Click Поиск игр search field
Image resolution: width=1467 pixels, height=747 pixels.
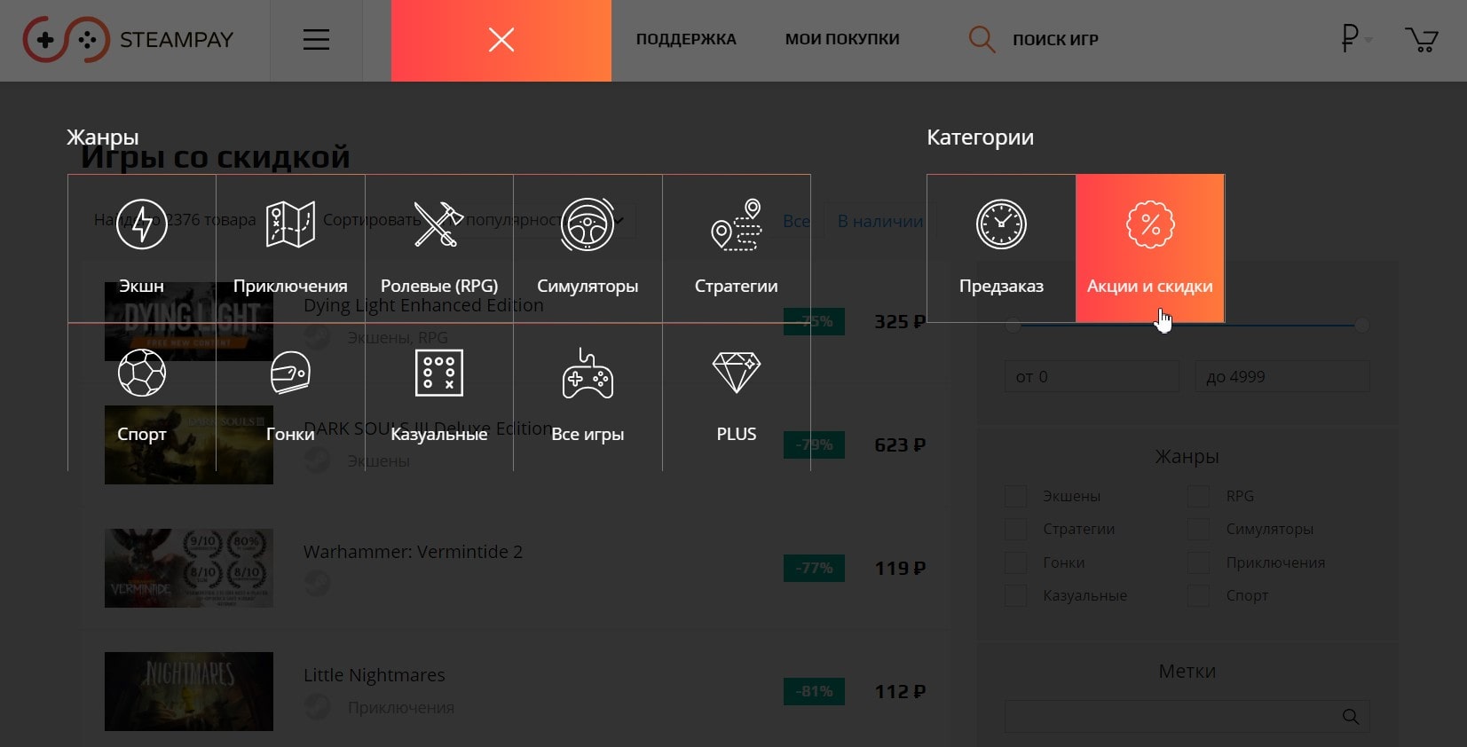coord(1055,40)
